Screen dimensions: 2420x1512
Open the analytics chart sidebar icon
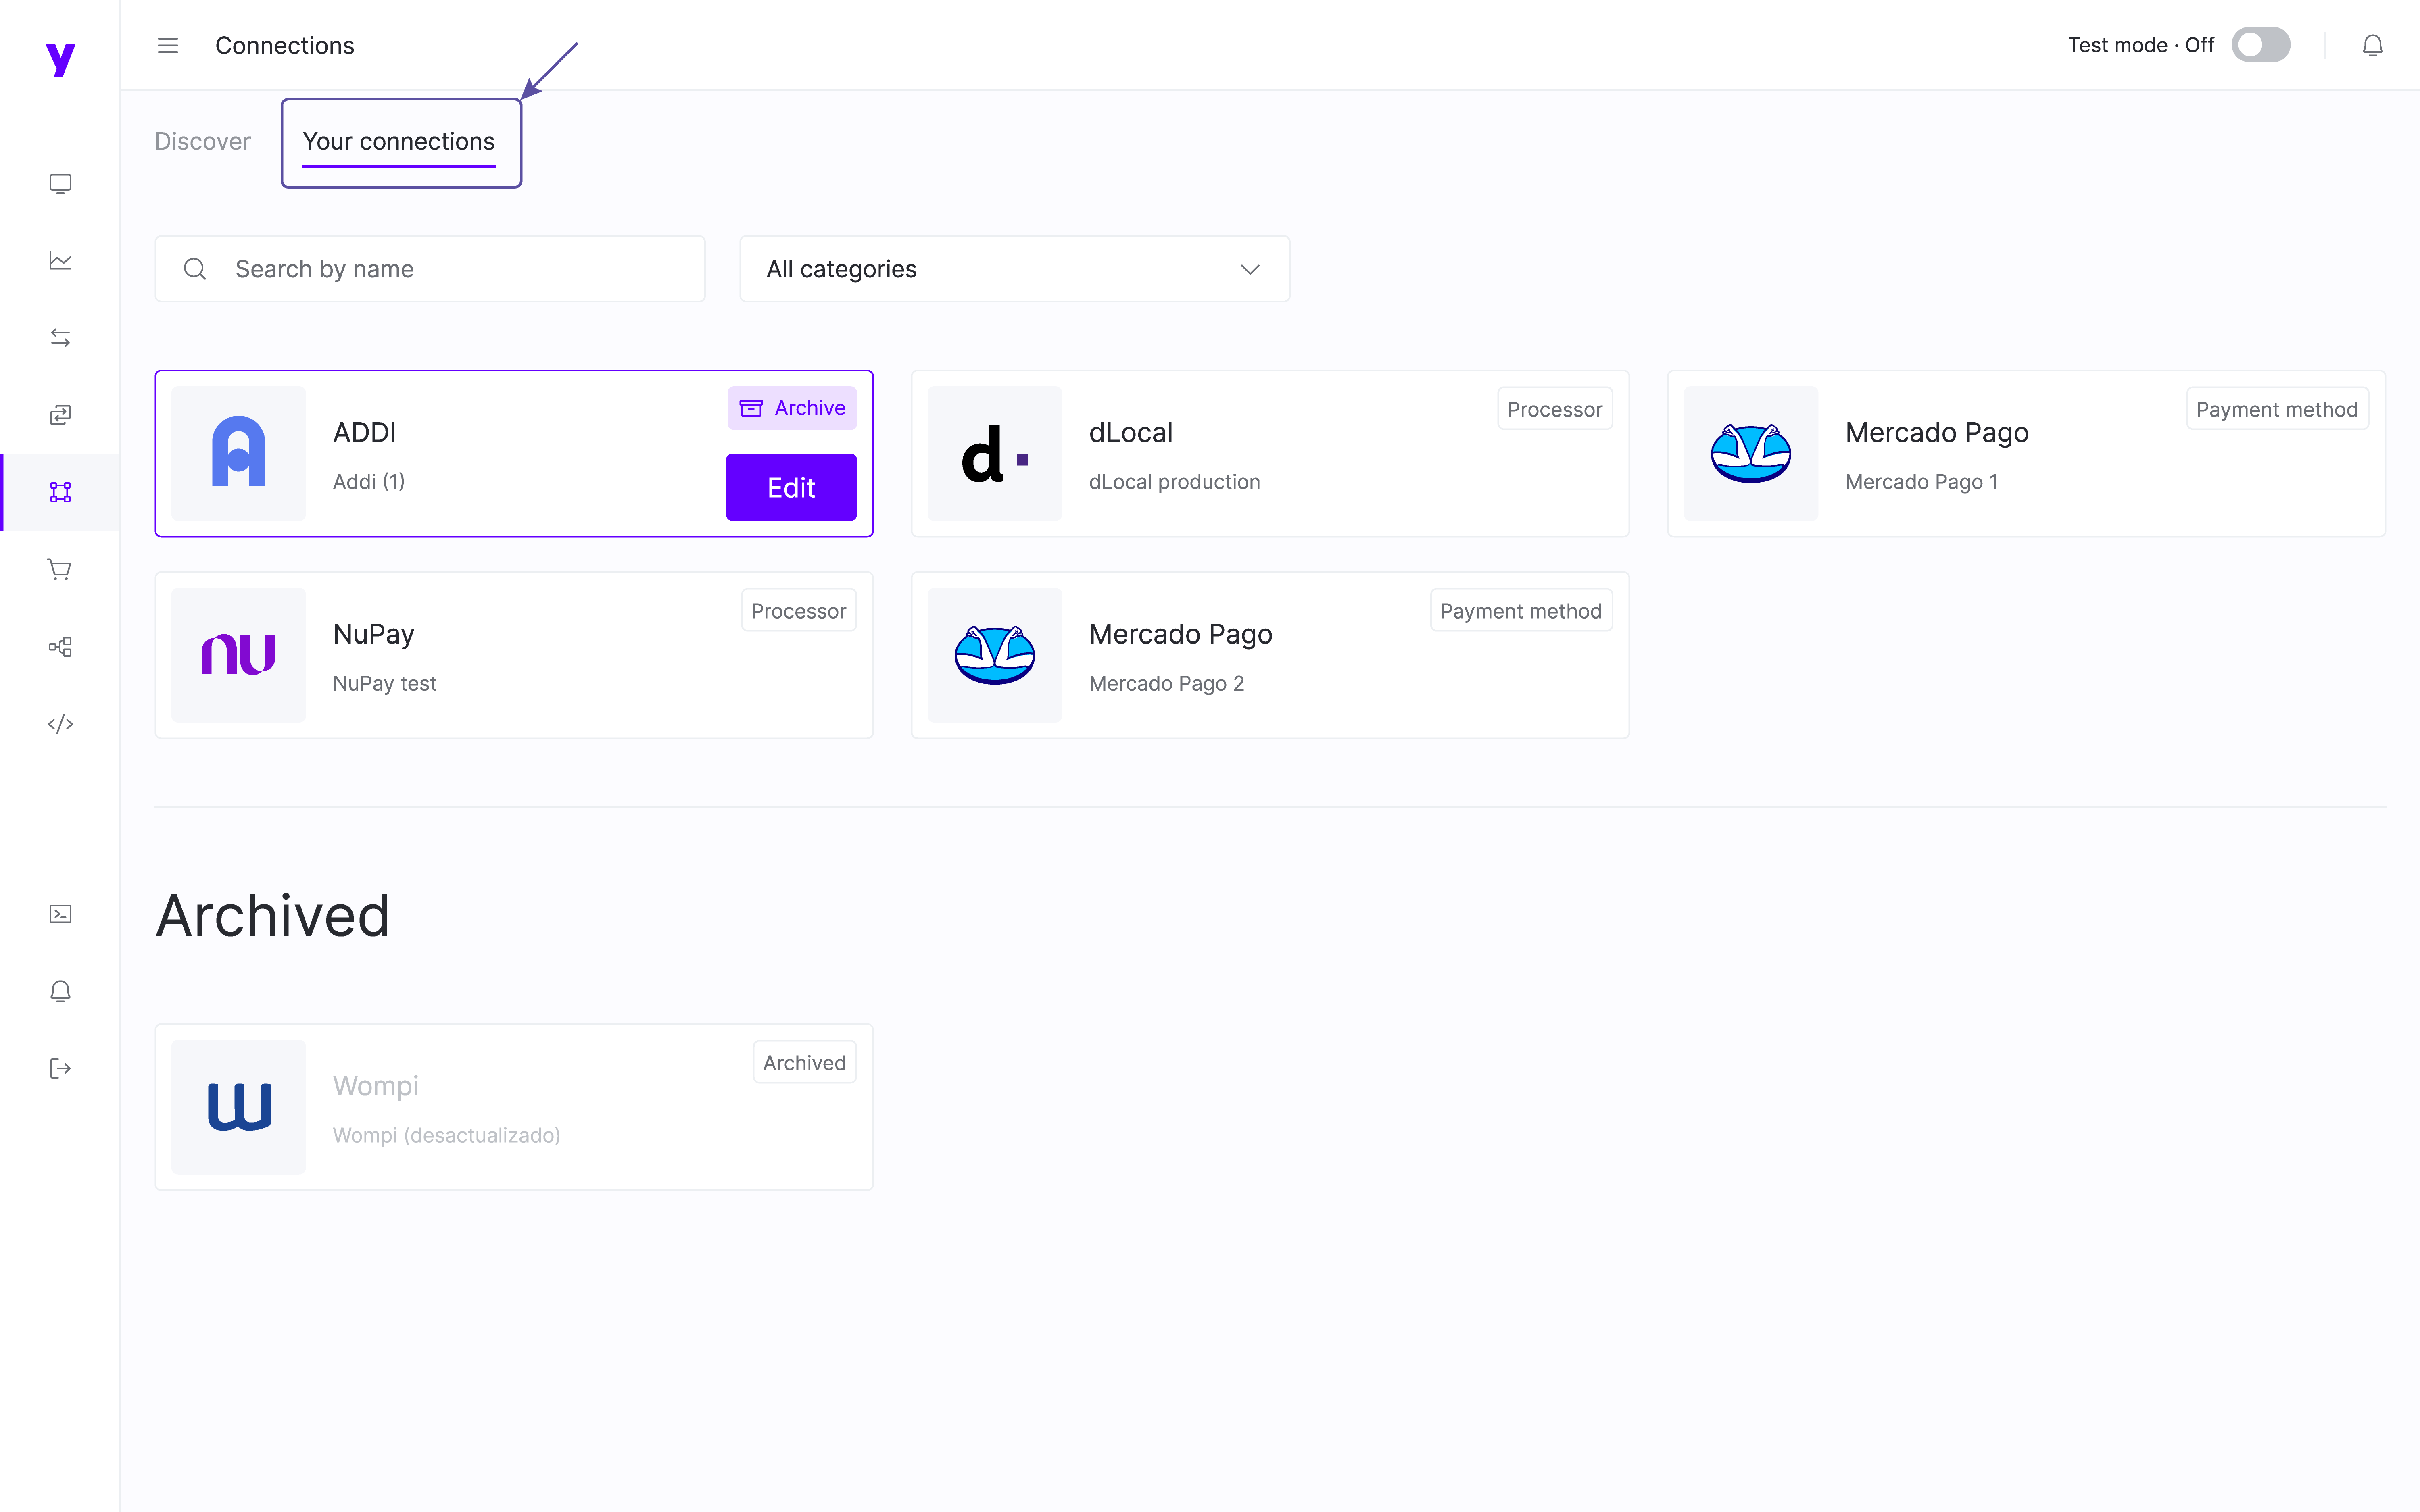[x=60, y=261]
